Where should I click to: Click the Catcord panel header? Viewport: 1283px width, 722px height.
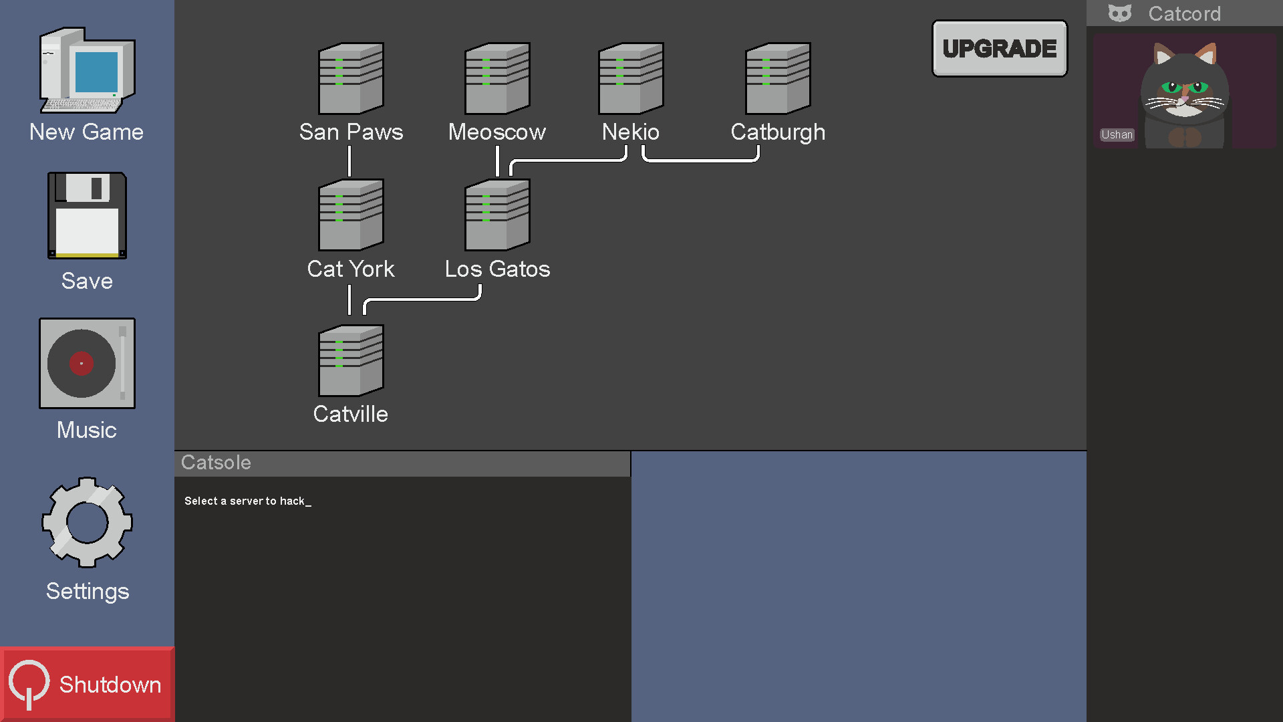(1184, 13)
